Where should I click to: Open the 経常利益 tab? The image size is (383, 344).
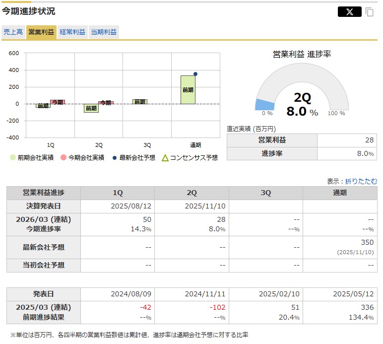[72, 32]
